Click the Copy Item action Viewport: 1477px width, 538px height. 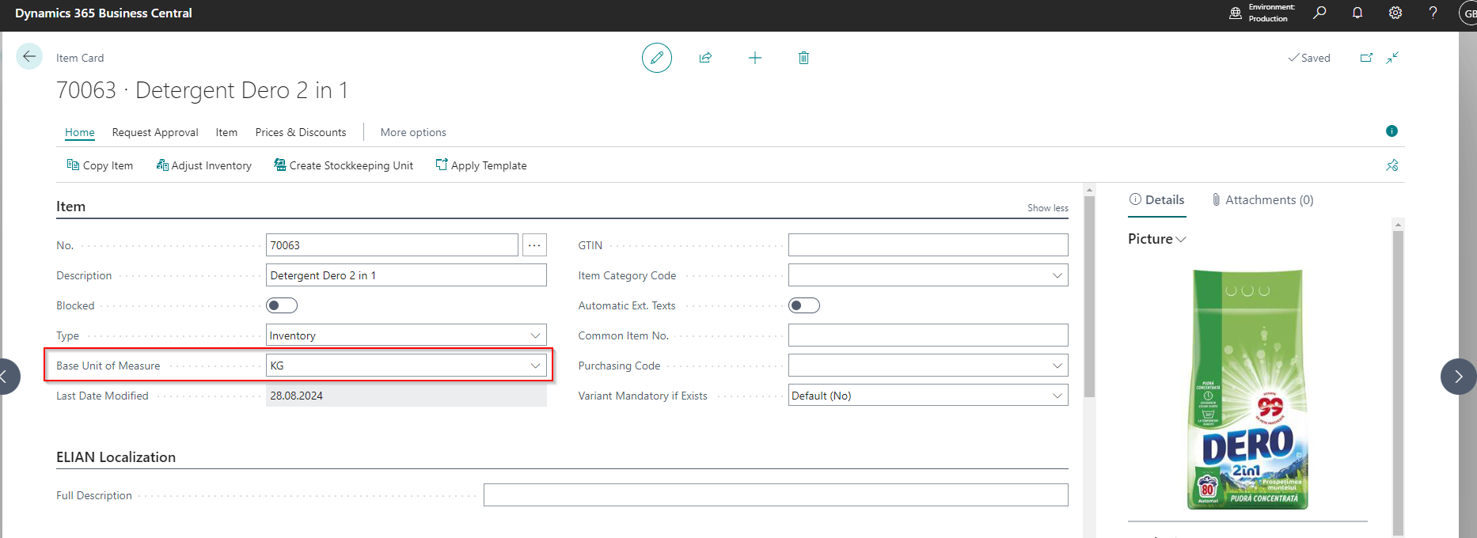100,165
